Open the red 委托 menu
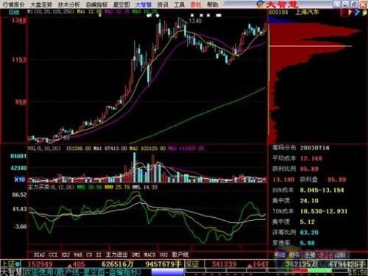Screen dimensions: 368x276 click(196, 4)
